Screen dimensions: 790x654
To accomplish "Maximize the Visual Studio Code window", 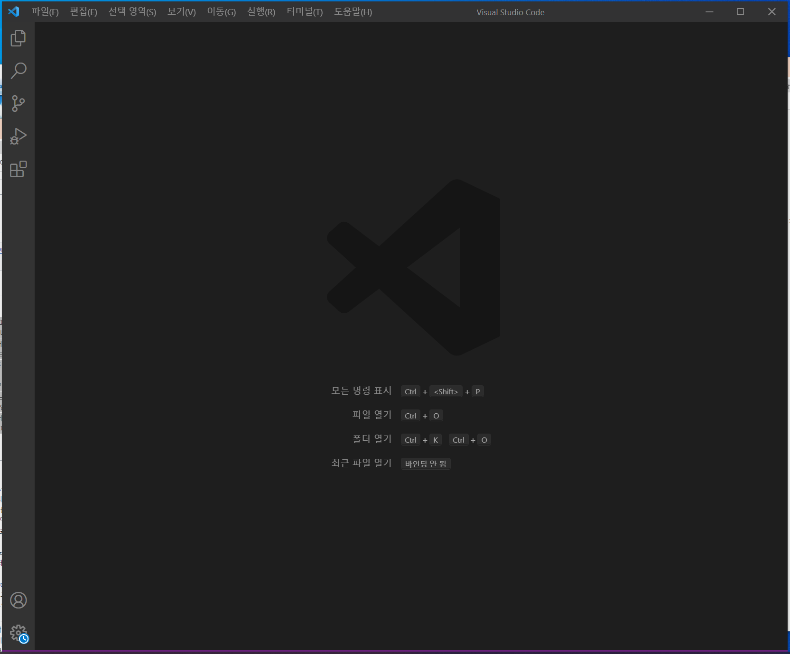I will [740, 12].
